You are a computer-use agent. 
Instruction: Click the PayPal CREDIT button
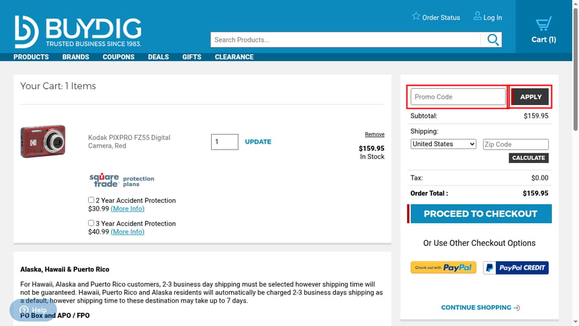coord(516,267)
